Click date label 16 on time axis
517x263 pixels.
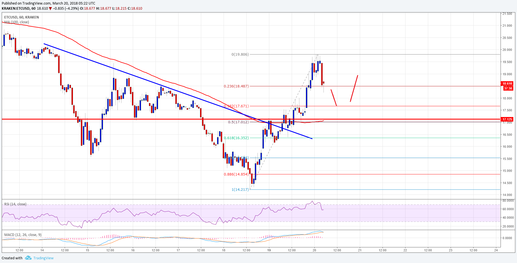pyautogui.click(x=133, y=250)
